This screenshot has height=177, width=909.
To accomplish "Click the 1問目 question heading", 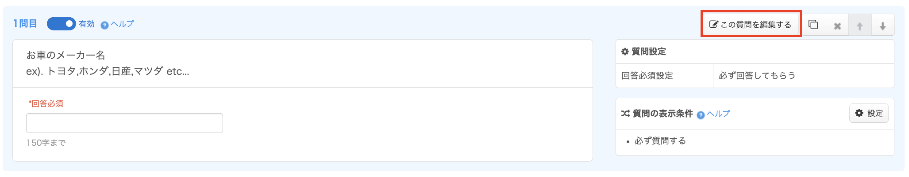I will click(x=25, y=24).
